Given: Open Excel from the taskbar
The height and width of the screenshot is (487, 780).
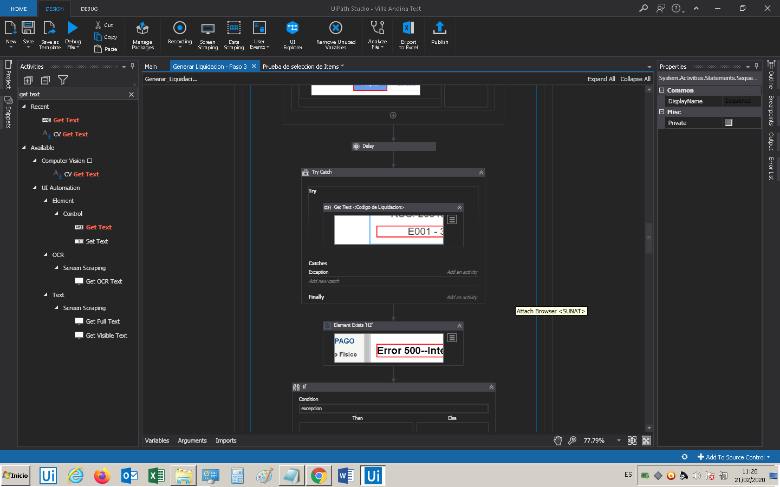Looking at the screenshot, I should pyautogui.click(x=156, y=476).
